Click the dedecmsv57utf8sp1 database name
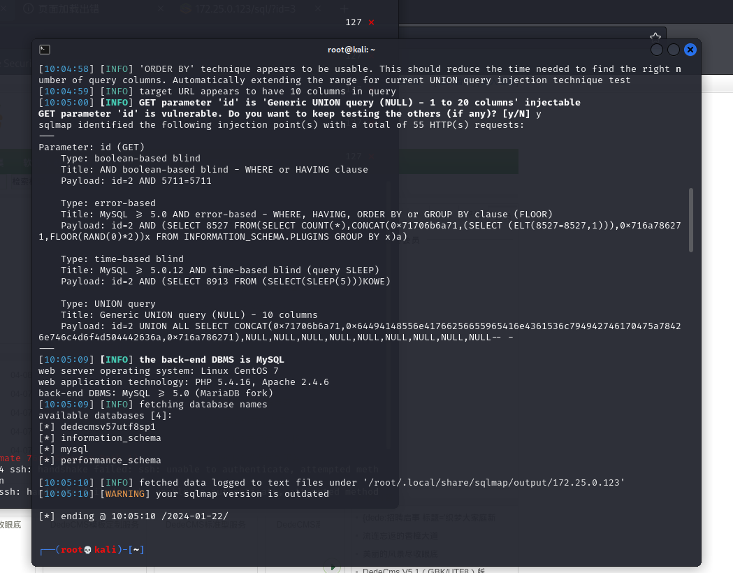 pyautogui.click(x=108, y=427)
